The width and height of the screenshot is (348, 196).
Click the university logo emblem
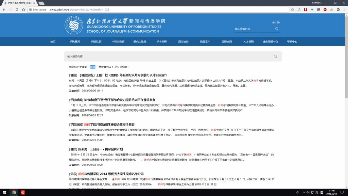(73, 25)
